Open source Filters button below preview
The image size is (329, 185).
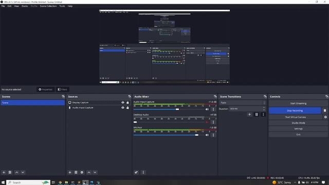[x=62, y=89]
